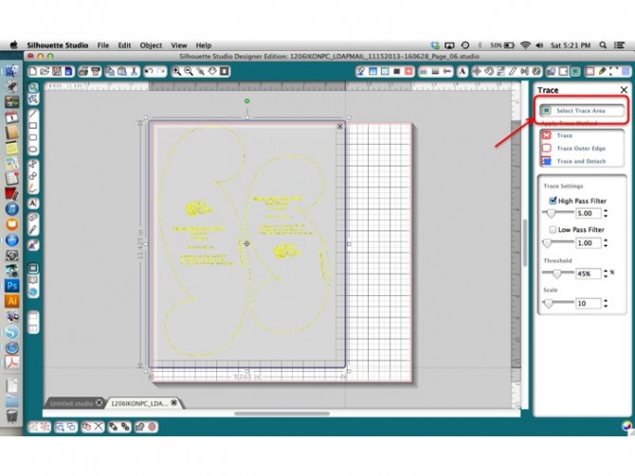Open the grid settings icon at far right
The width and height of the screenshot is (635, 476).
[x=626, y=72]
